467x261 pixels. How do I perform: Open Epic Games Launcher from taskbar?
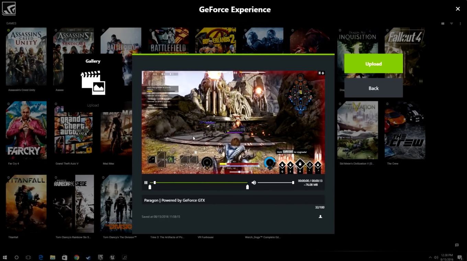coord(100,257)
